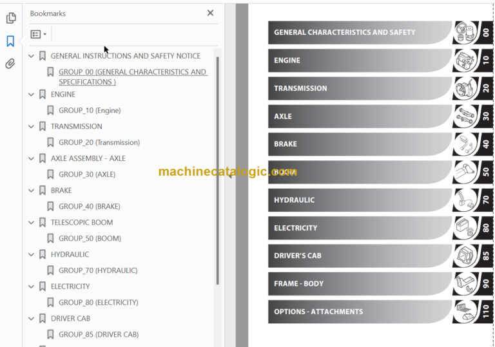Select the DRIVER CAB parent bookmark
Image resolution: width=495 pixels, height=347 pixels.
click(70, 318)
